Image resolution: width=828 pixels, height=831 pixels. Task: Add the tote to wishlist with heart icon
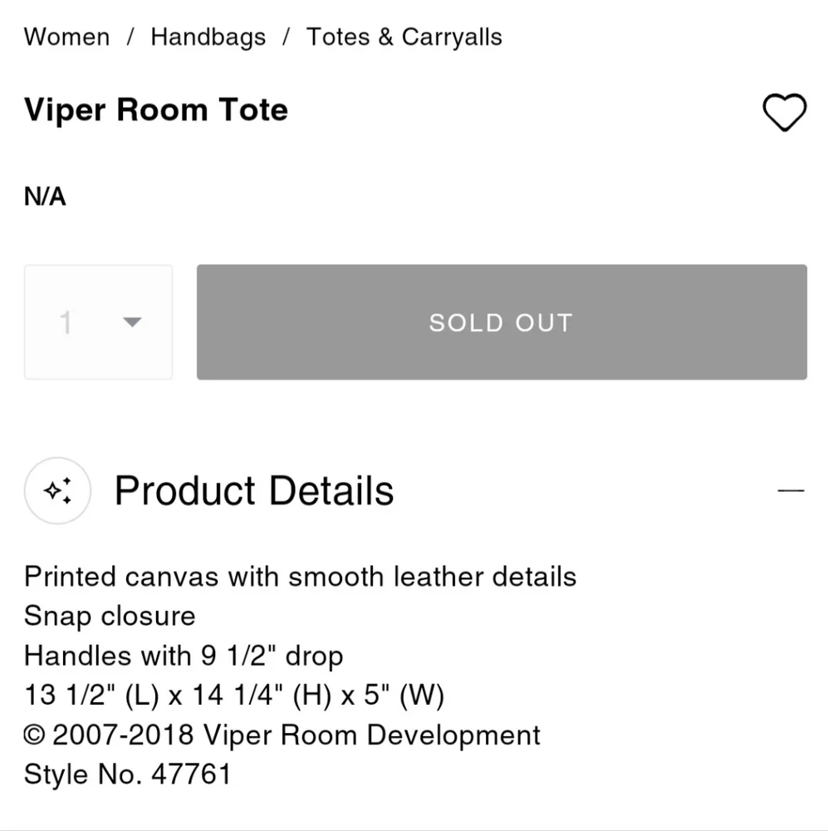tap(784, 112)
